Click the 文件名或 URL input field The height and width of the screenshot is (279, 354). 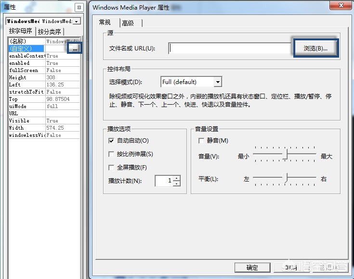tap(230, 48)
